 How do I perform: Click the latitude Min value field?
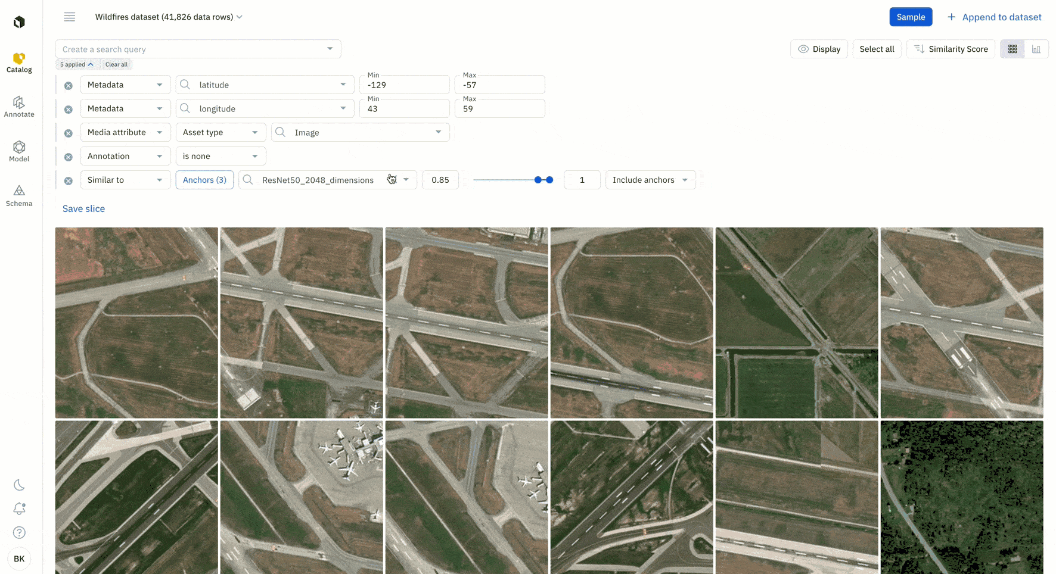(x=404, y=85)
